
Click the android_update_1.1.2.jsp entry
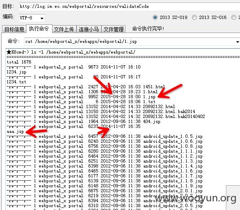click(173, 156)
